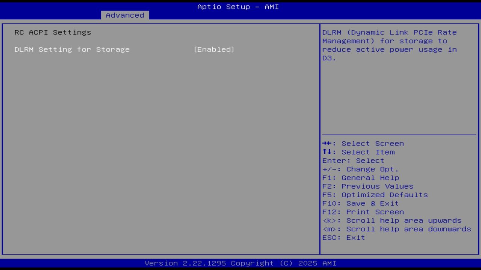Switch to the Advanced tab
This screenshot has height=270, width=481.
click(124, 15)
